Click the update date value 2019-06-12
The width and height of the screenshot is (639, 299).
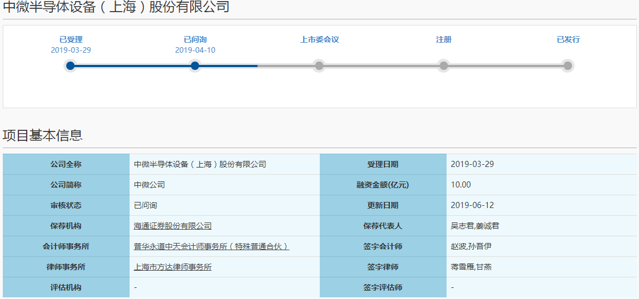click(x=472, y=206)
